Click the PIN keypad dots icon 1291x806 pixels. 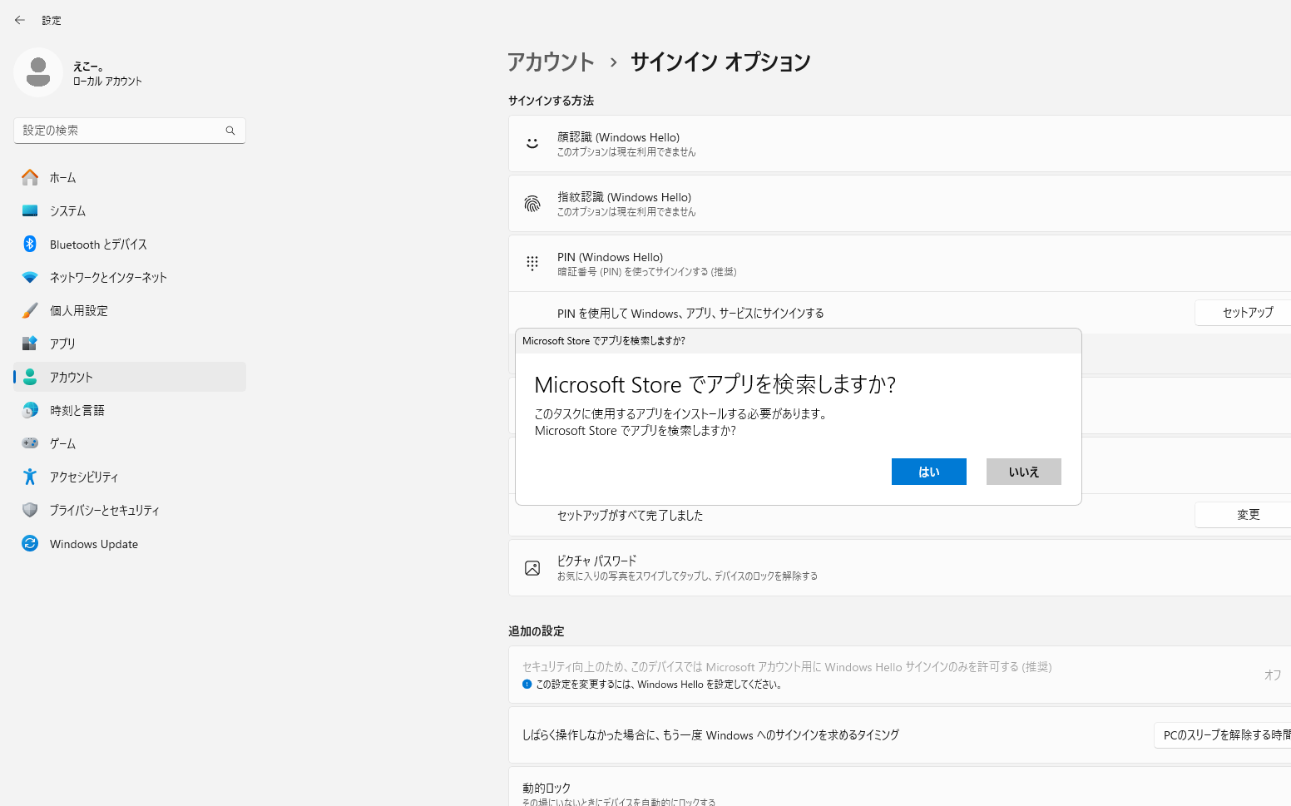click(x=532, y=264)
